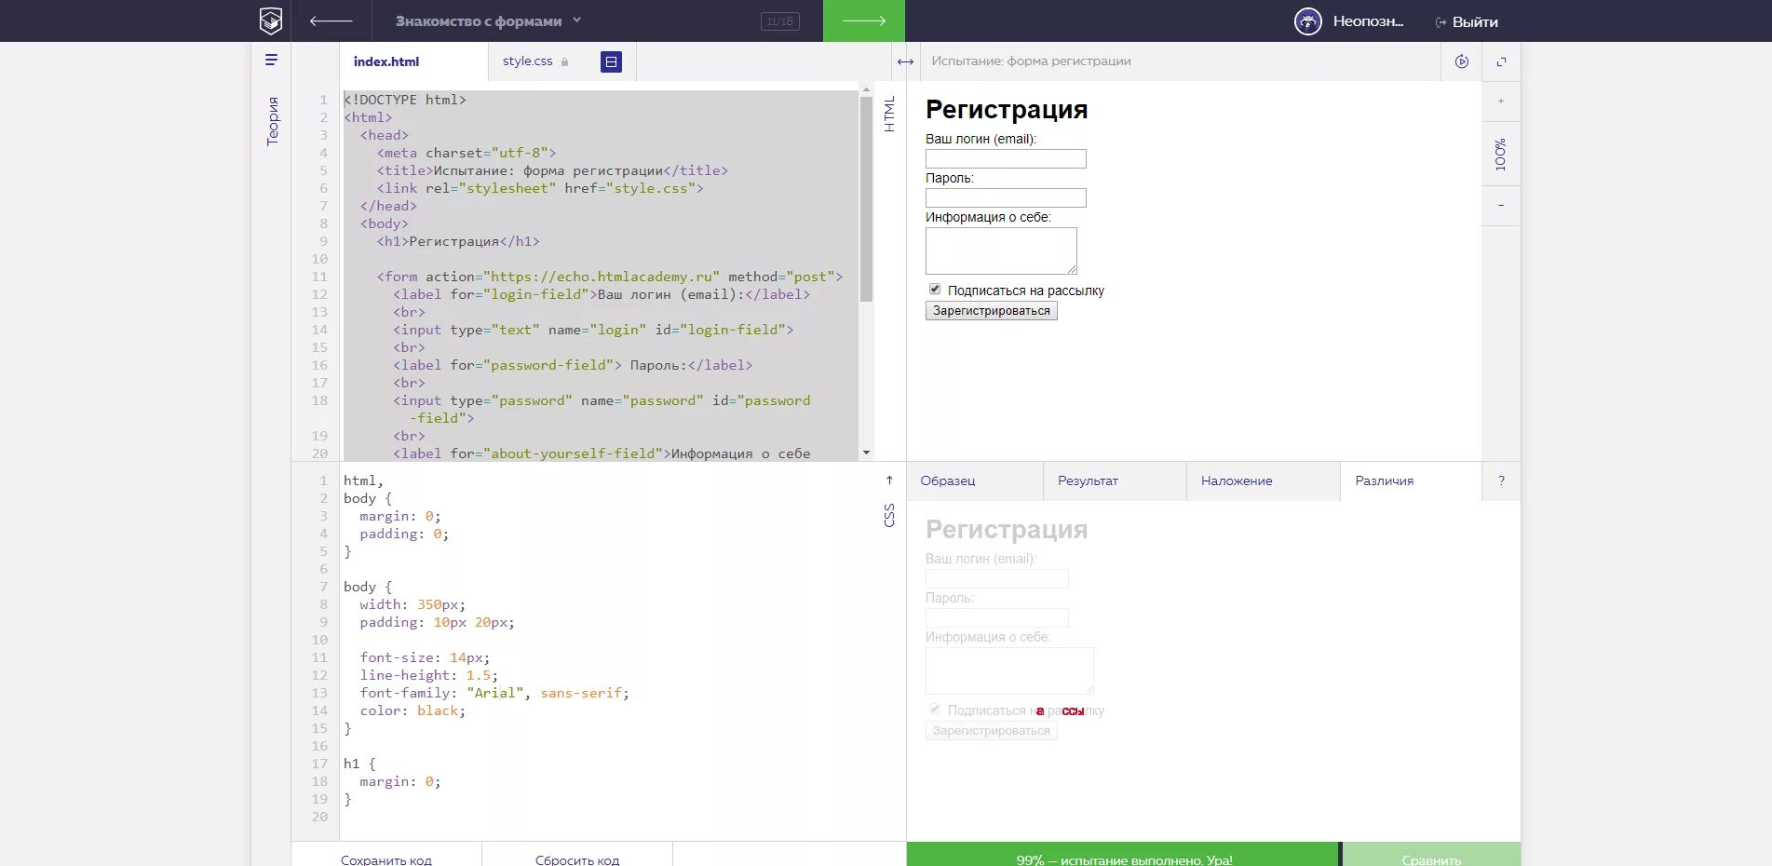This screenshot has height=866, width=1772.
Task: Click the Выйти logout link
Action: coord(1467,21)
